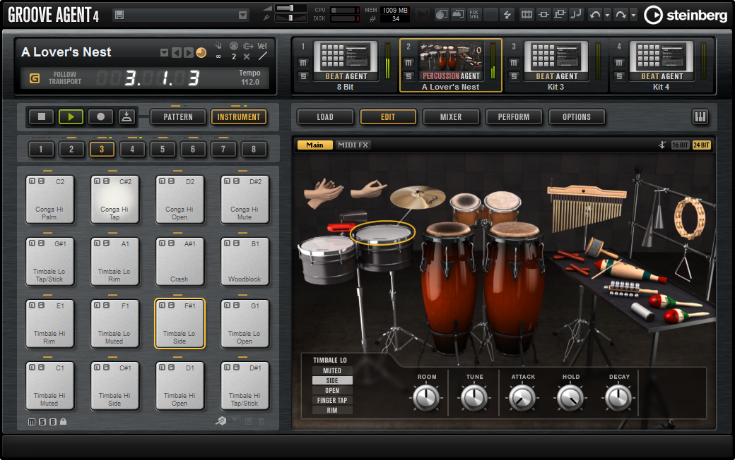Click the velocity curve line icon
This screenshot has width=735, height=460.
click(262, 56)
